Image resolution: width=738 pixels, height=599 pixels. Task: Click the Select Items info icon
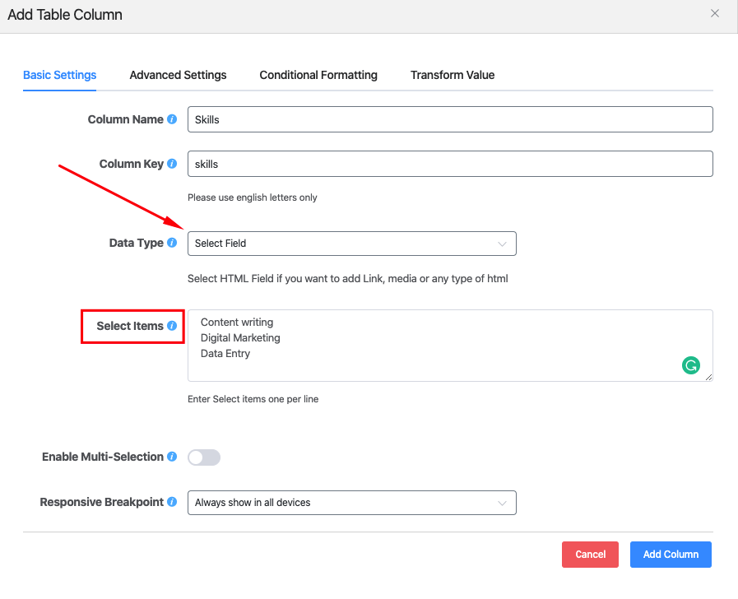tap(172, 326)
